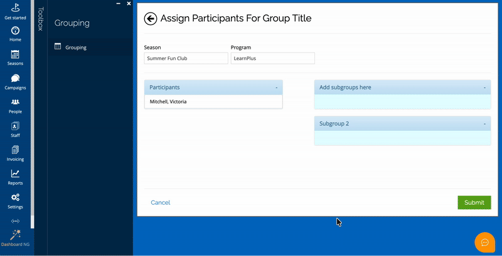Open the orange chat support bubble
Screen dimensions: 502x256
pyautogui.click(x=484, y=242)
